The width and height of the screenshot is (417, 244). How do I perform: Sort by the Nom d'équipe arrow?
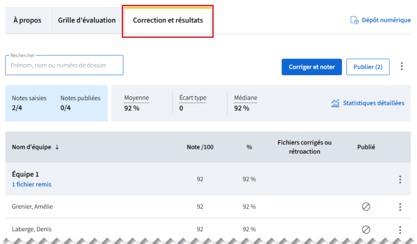pyautogui.click(x=57, y=147)
